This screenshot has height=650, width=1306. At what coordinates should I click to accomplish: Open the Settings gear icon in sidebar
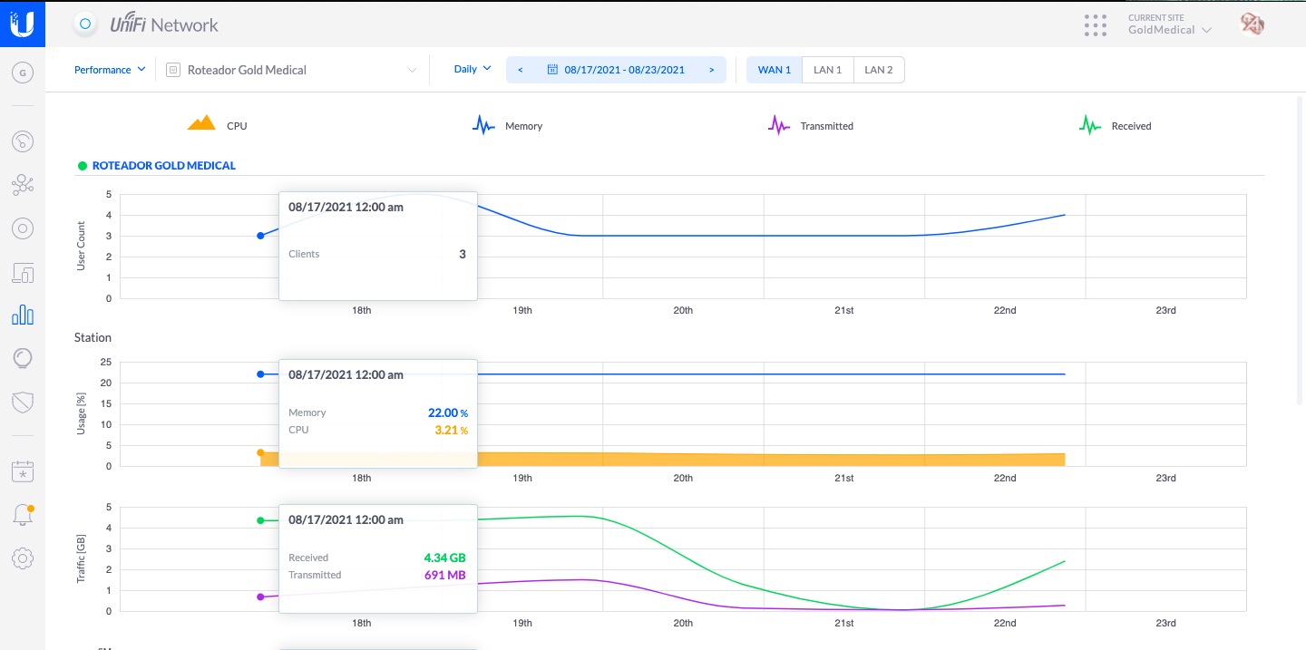coord(23,558)
